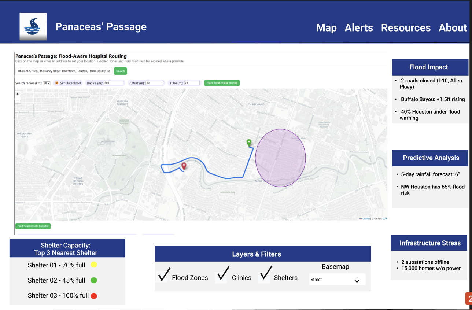472x310 pixels.
Task: Click 'Shelter 03 - 100% full' text
Action: click(58, 295)
